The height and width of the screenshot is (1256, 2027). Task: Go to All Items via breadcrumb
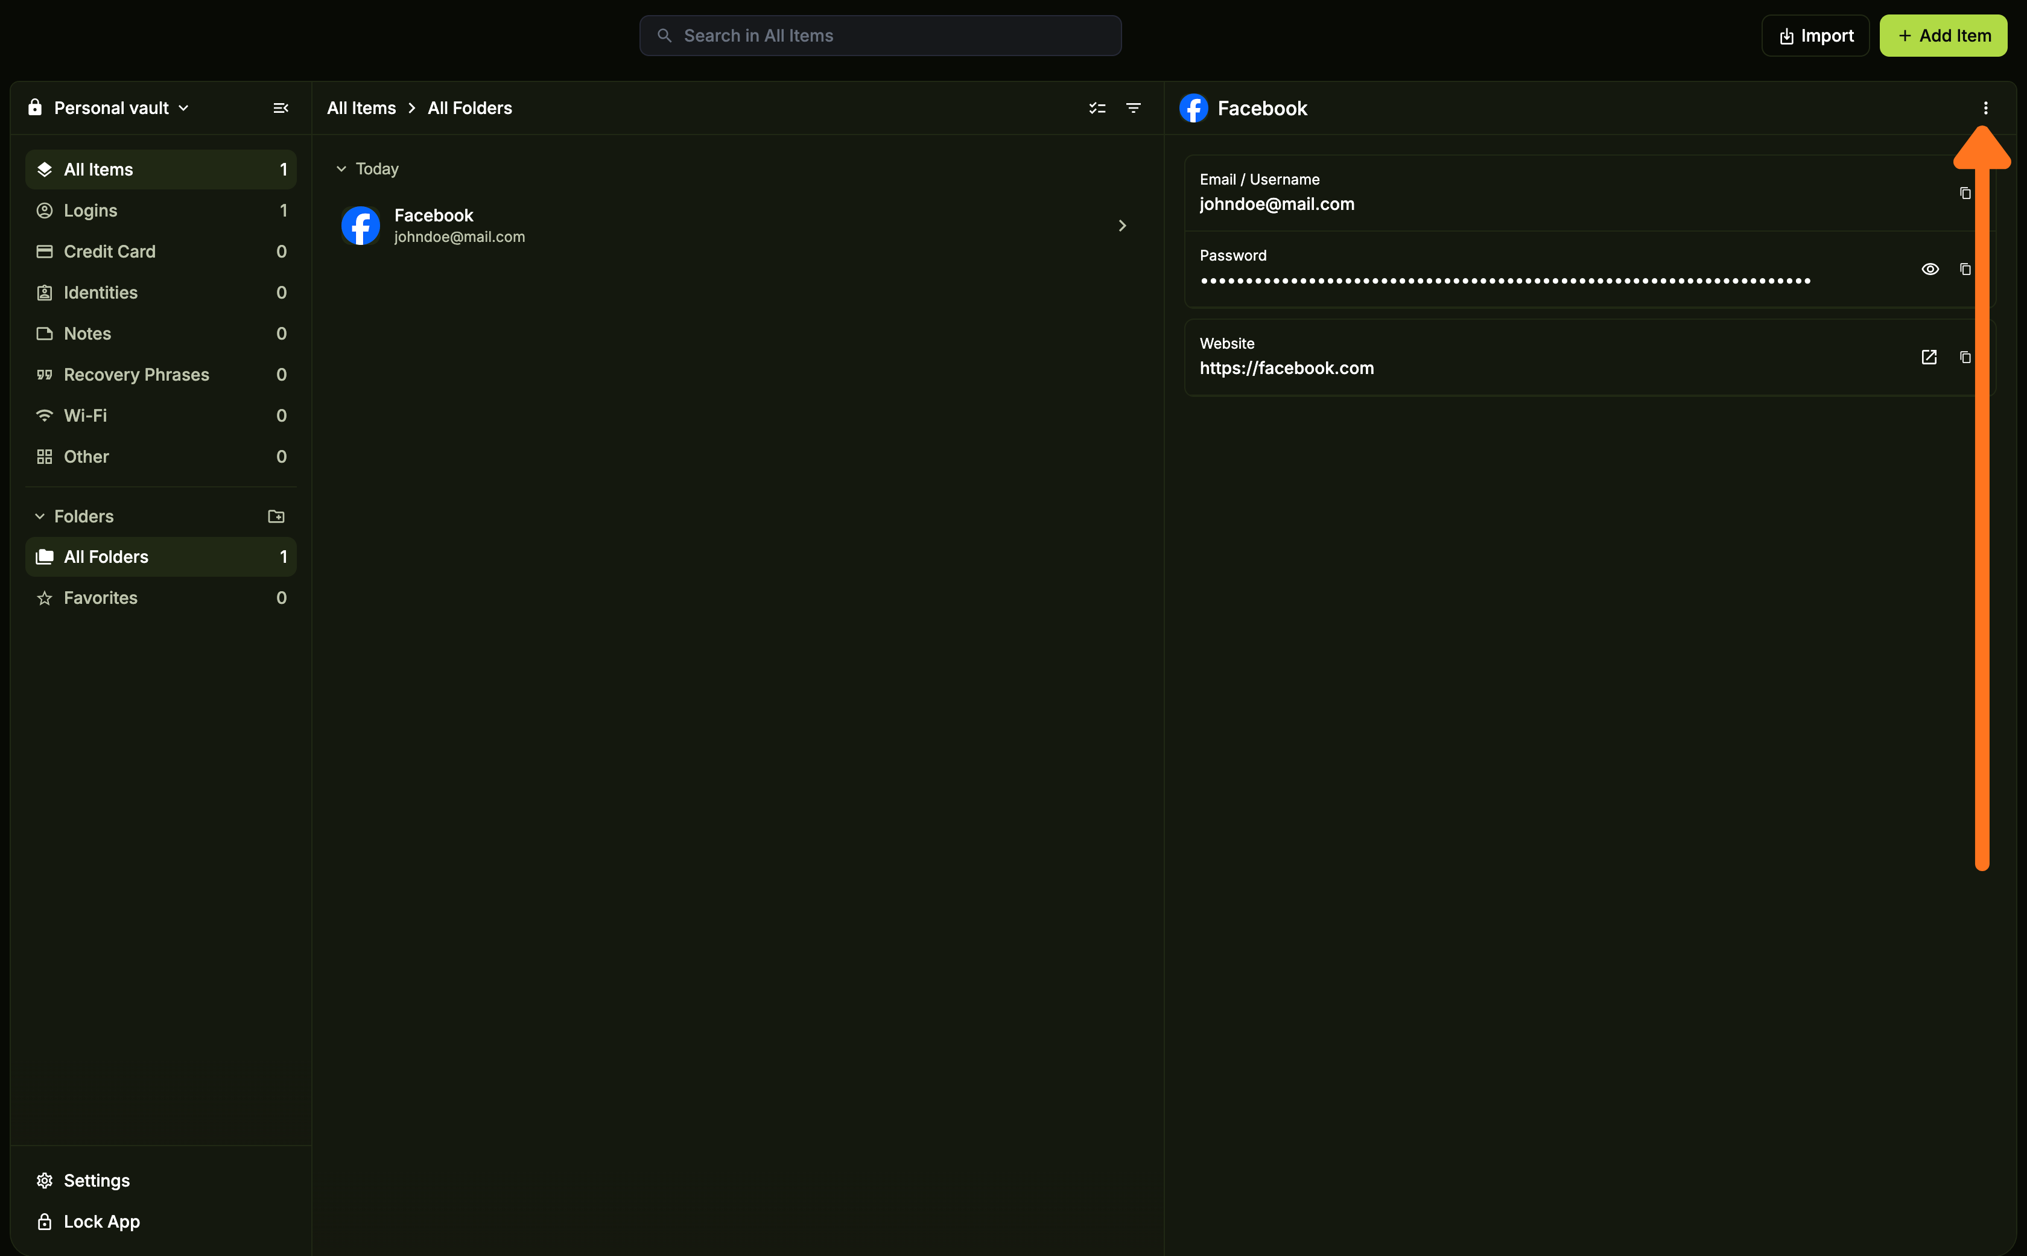pos(361,107)
